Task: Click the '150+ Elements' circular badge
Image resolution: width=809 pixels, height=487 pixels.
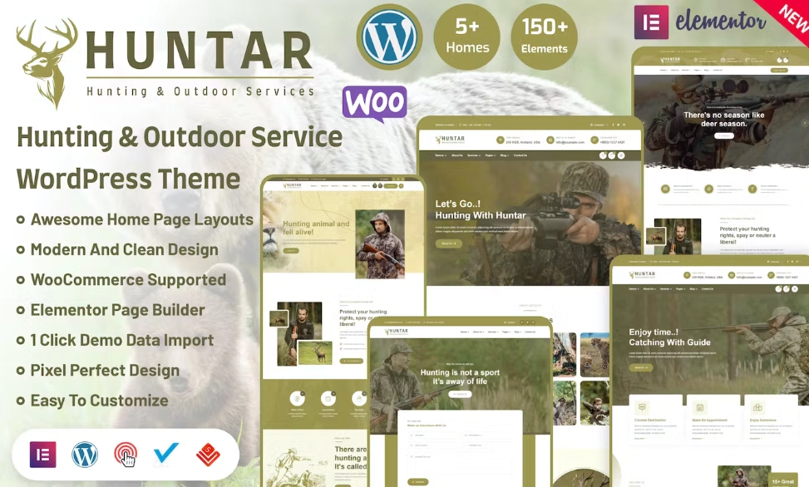Action: [544, 37]
